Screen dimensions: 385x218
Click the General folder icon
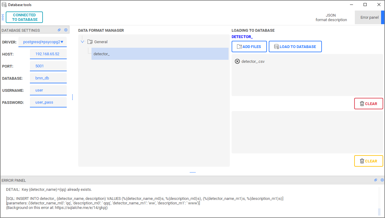tap(90, 42)
